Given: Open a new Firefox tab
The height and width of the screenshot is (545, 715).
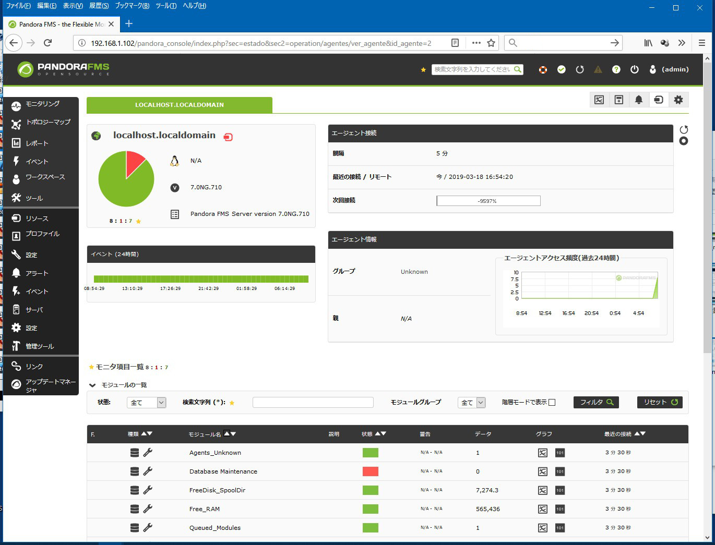Looking at the screenshot, I should tap(129, 23).
